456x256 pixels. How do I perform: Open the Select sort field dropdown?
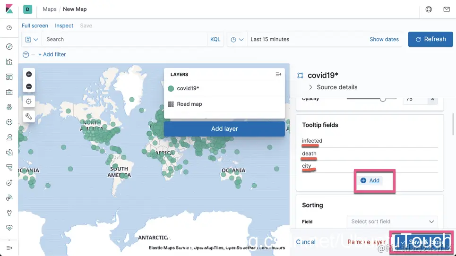[392, 222]
